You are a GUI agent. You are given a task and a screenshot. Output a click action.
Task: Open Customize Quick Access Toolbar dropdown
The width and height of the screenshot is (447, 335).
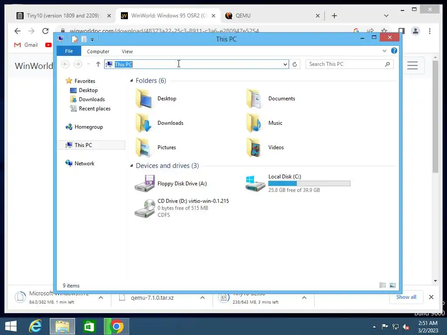tap(92, 40)
